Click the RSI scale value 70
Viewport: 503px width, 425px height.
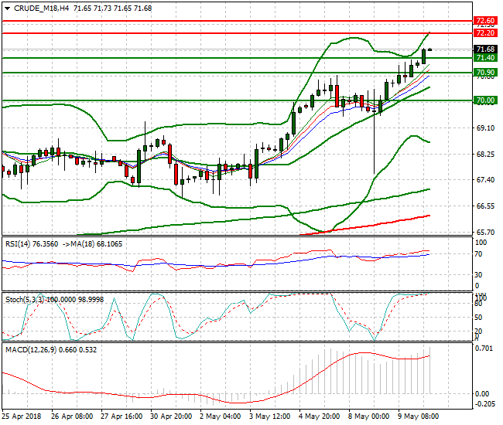[478, 254]
